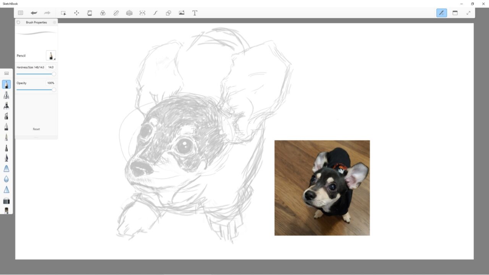Enter full screen with the expand arrows icon
The width and height of the screenshot is (489, 275).
coord(468,13)
